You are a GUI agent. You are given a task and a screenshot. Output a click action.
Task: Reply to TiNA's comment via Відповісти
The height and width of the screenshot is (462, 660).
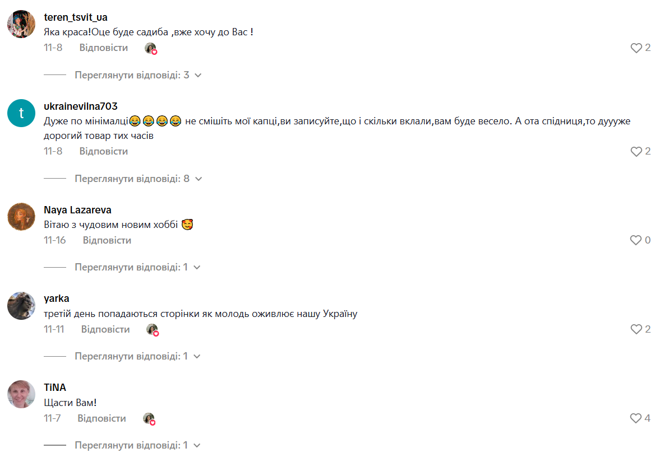pos(102,419)
